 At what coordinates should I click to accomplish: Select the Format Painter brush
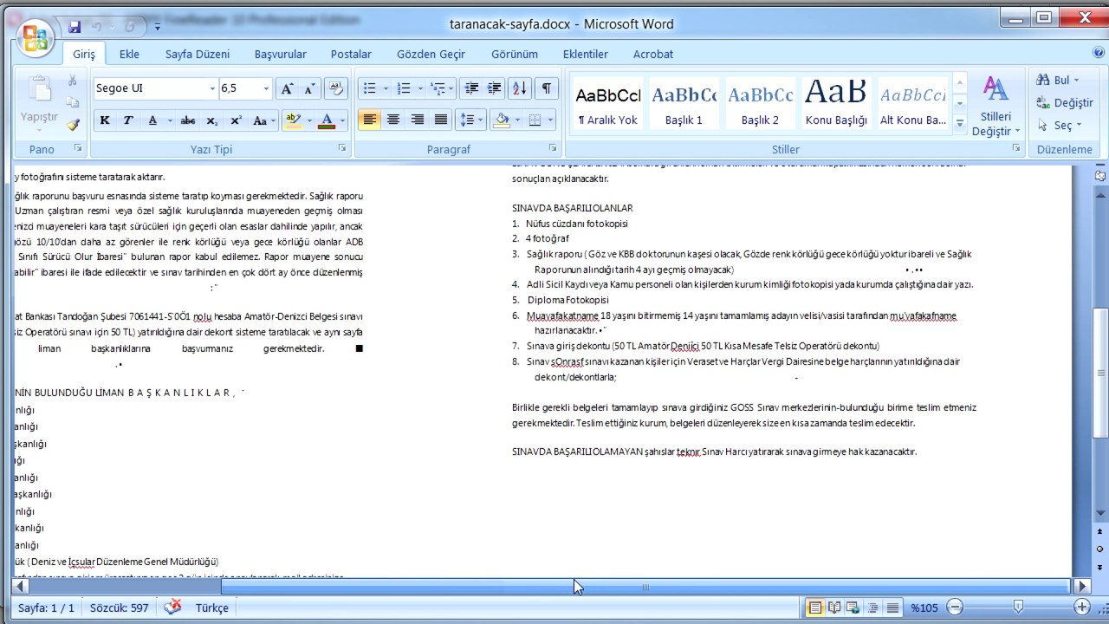(x=73, y=125)
